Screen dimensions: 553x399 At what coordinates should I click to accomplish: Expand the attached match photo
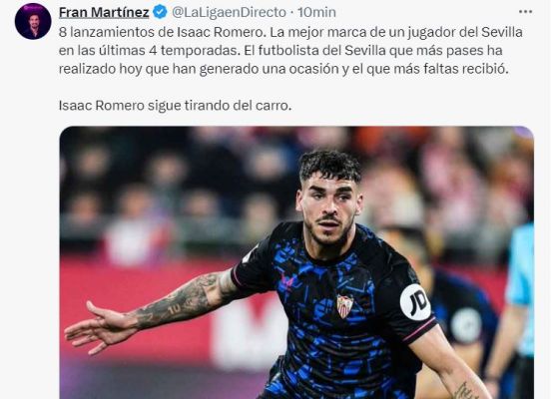(x=296, y=262)
